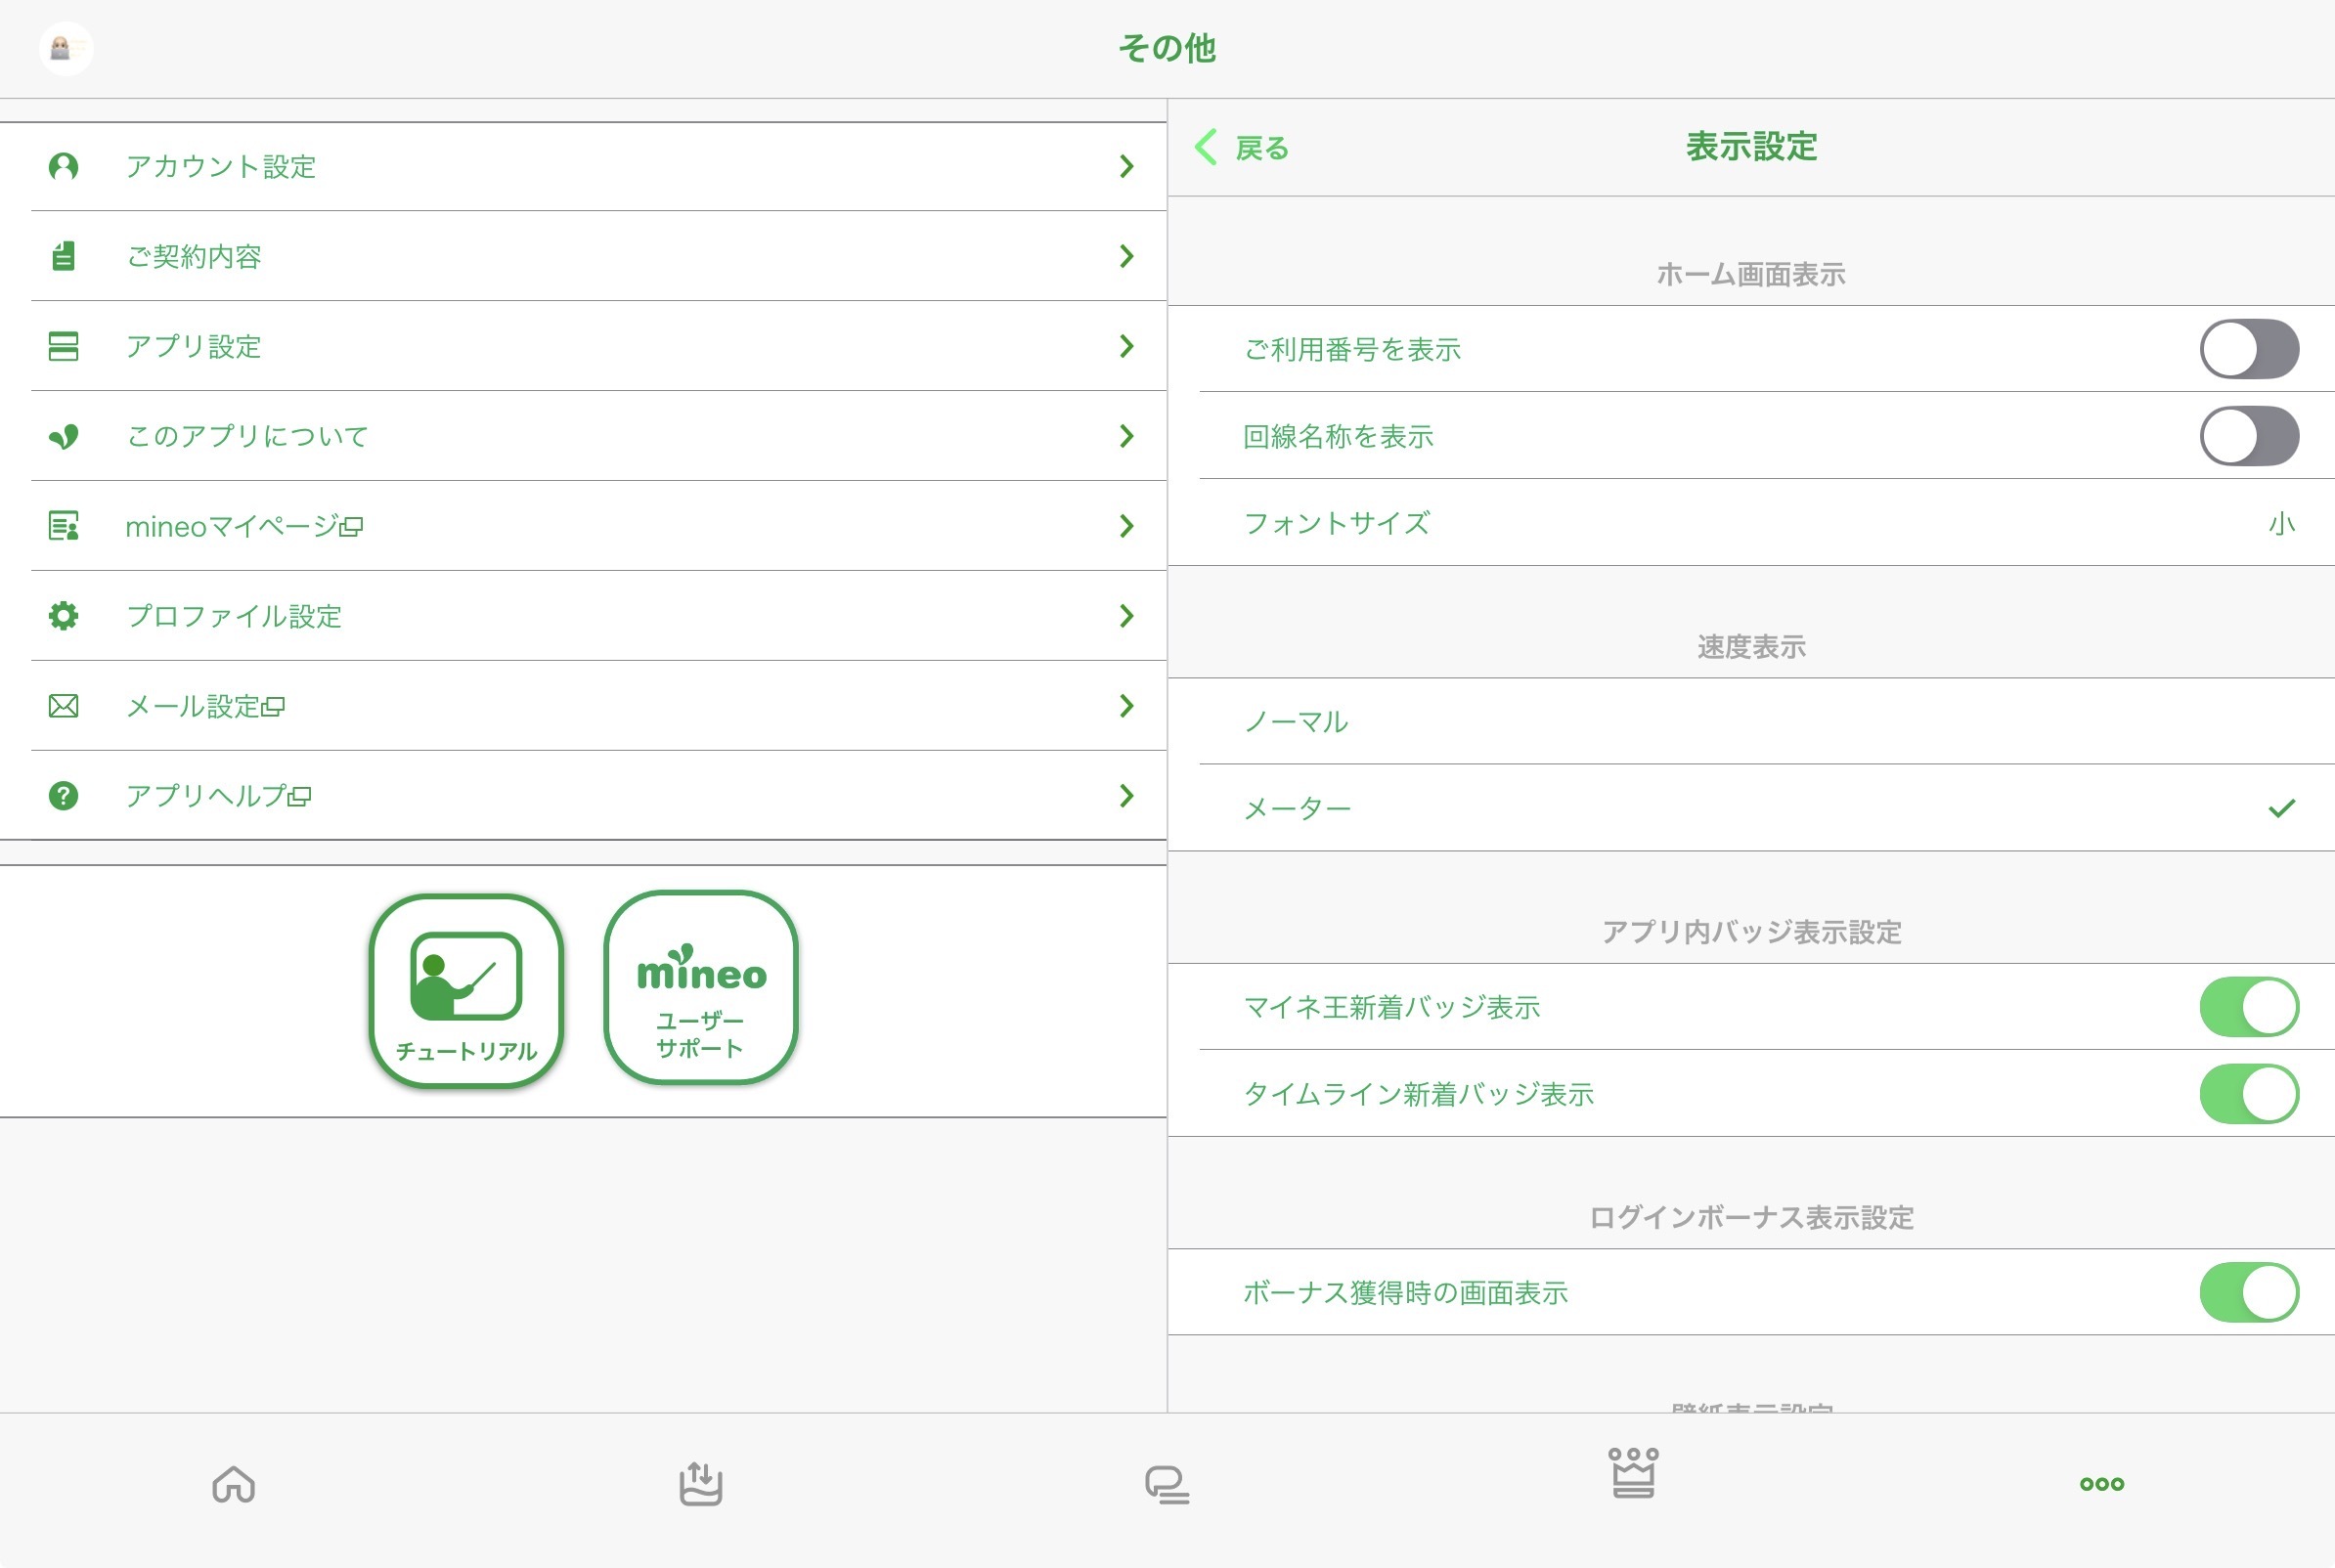Open mineo ユーザーサポート icon
Image resolution: width=2335 pixels, height=1568 pixels.
tap(700, 988)
